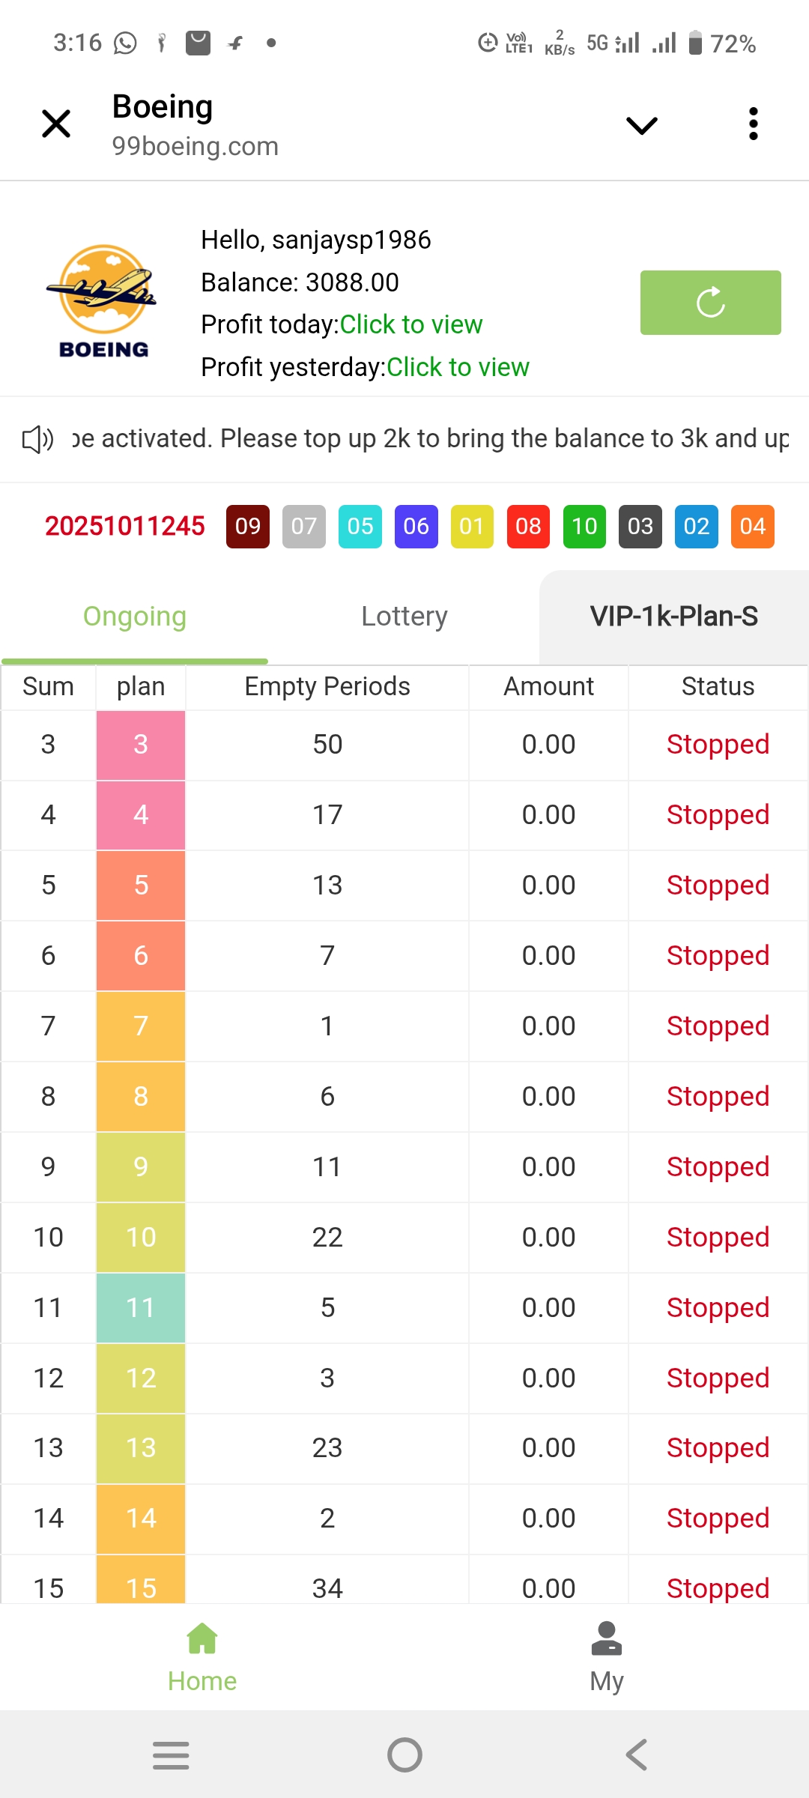The image size is (809, 1798).
Task: Open the Home tab icon
Action: tap(202, 1639)
